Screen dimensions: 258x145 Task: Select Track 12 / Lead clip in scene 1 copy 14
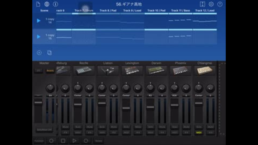(x=205, y=21)
